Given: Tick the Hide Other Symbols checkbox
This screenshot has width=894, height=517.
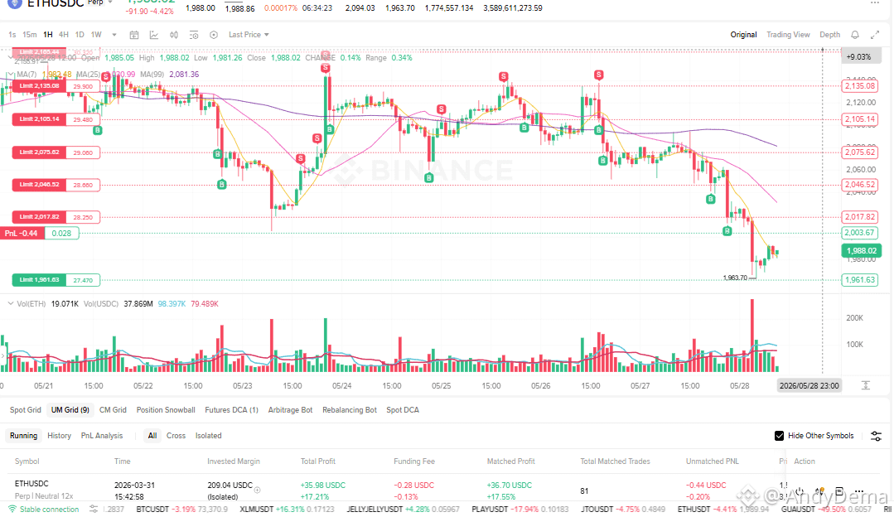Looking at the screenshot, I should click(779, 436).
